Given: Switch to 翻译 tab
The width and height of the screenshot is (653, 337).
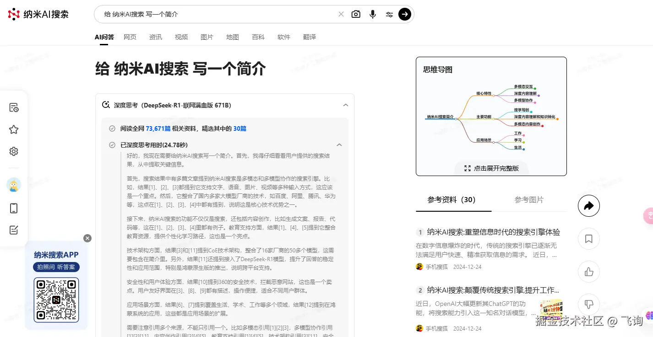Looking at the screenshot, I should tap(310, 37).
